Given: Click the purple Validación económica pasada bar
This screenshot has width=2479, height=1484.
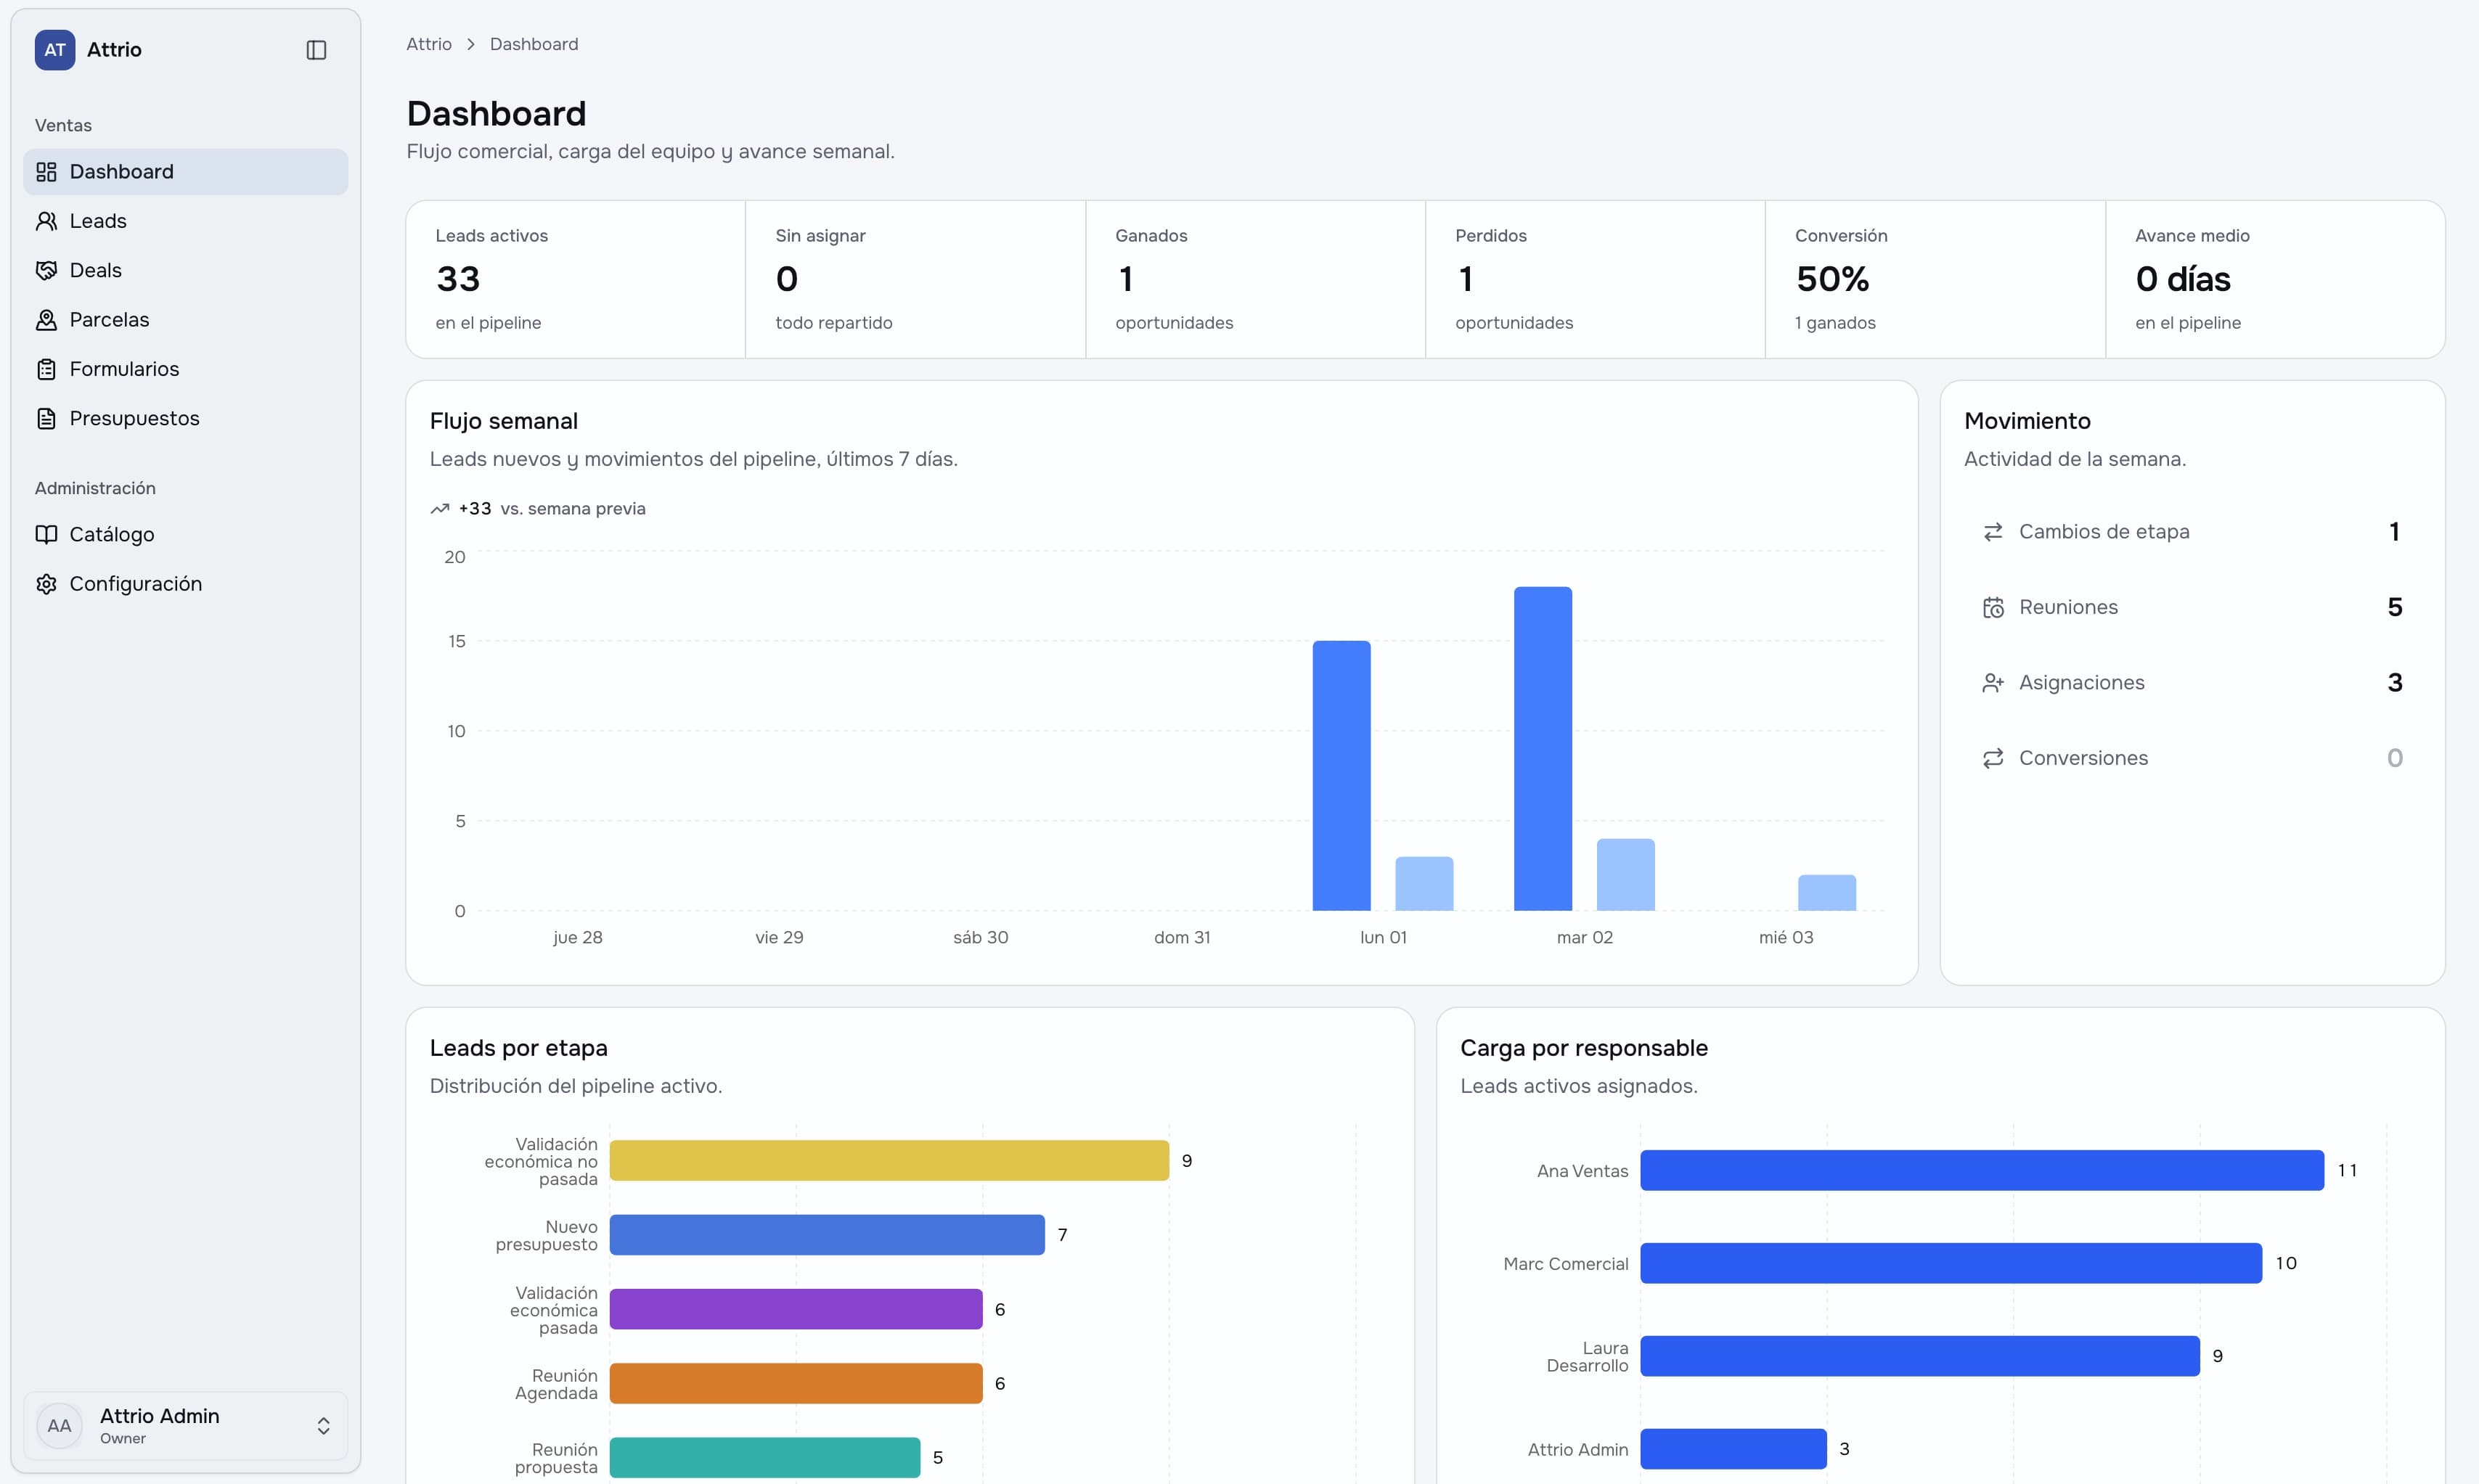Looking at the screenshot, I should [x=796, y=1309].
